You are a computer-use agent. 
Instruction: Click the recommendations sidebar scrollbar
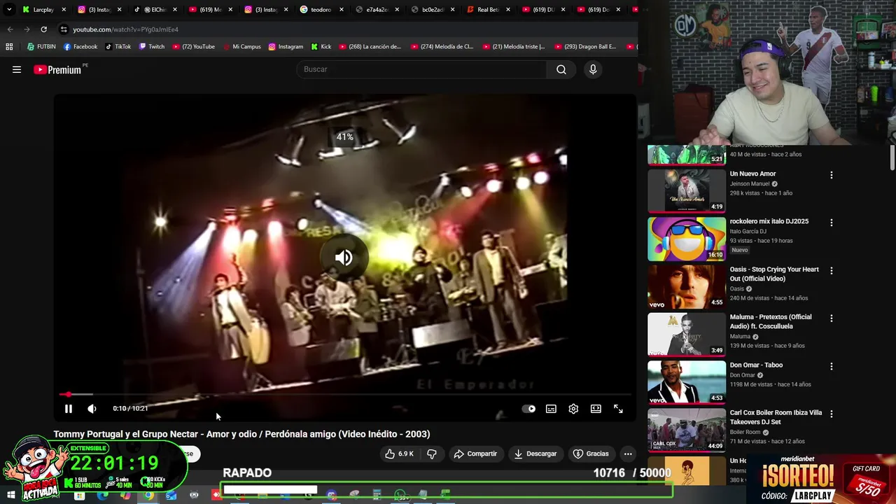pos(892,157)
